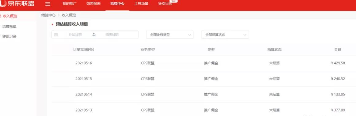The height and width of the screenshot is (116, 356).
Task: Open 提现记录 in the sidebar
Action: [x=9, y=36]
